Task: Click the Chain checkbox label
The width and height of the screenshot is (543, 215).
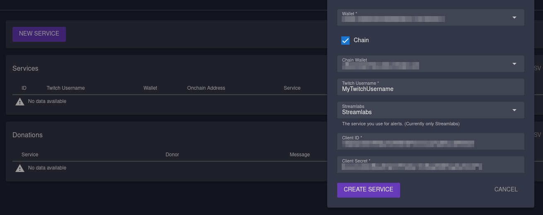Action: click(x=361, y=41)
